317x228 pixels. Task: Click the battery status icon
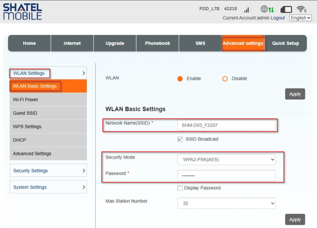coord(286,9)
